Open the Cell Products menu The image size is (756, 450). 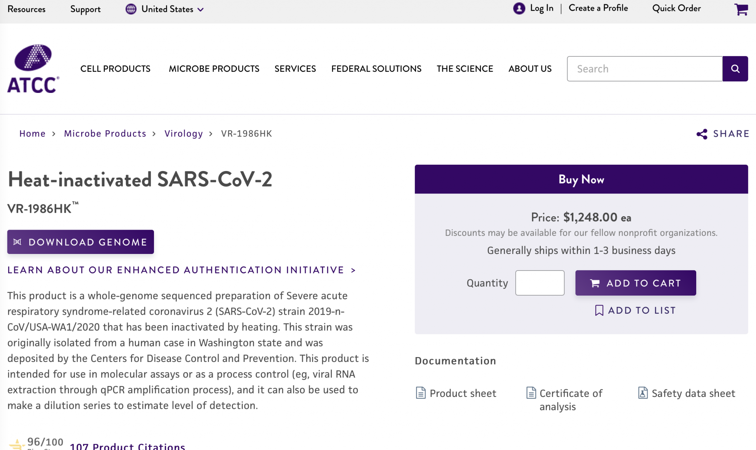pos(115,69)
